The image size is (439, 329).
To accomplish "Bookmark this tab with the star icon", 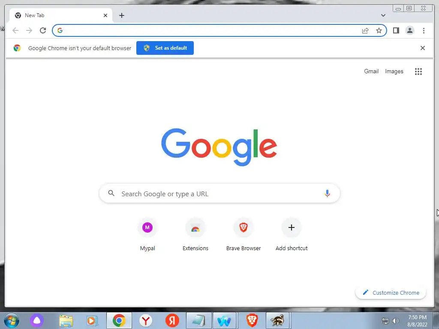I will click(379, 30).
